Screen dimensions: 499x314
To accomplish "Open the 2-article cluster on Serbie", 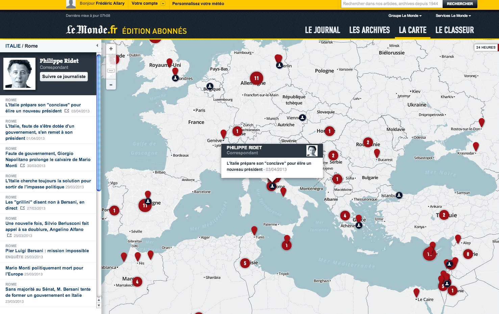I will click(x=333, y=155).
